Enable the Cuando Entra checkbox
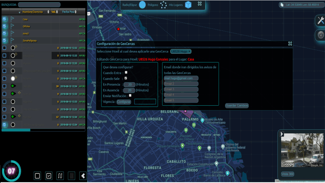325x183 pixels. [x=126, y=72]
